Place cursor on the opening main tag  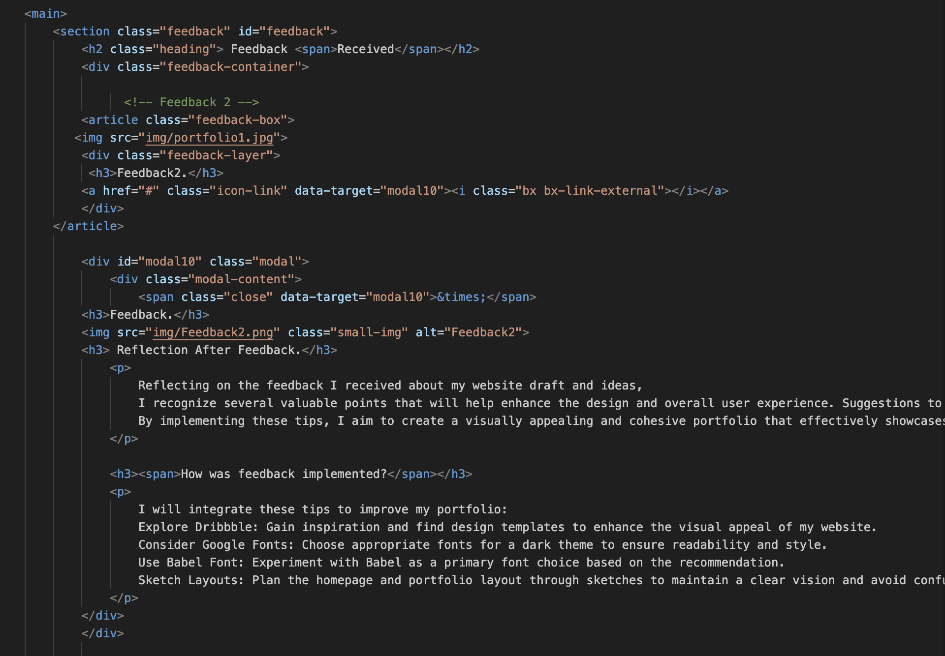click(x=45, y=14)
